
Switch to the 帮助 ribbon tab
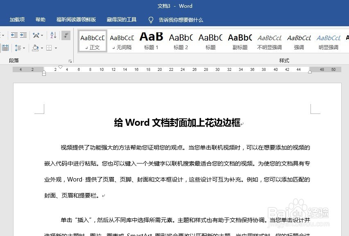40,19
